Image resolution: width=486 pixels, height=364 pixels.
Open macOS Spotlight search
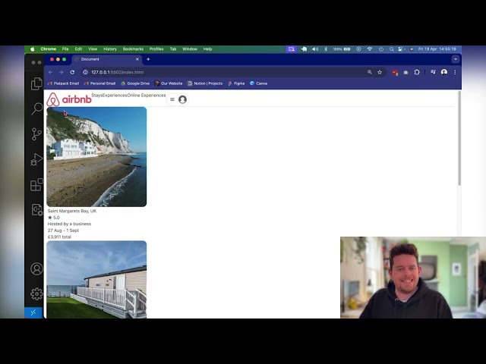click(392, 49)
